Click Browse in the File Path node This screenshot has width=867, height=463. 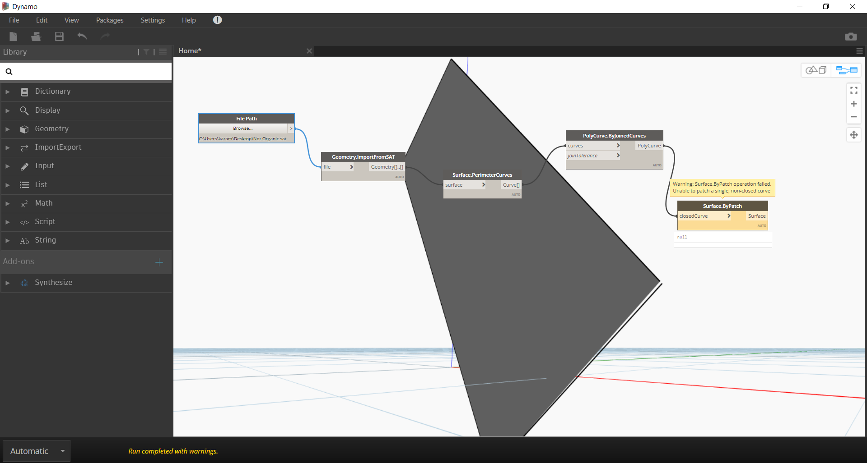pos(242,128)
